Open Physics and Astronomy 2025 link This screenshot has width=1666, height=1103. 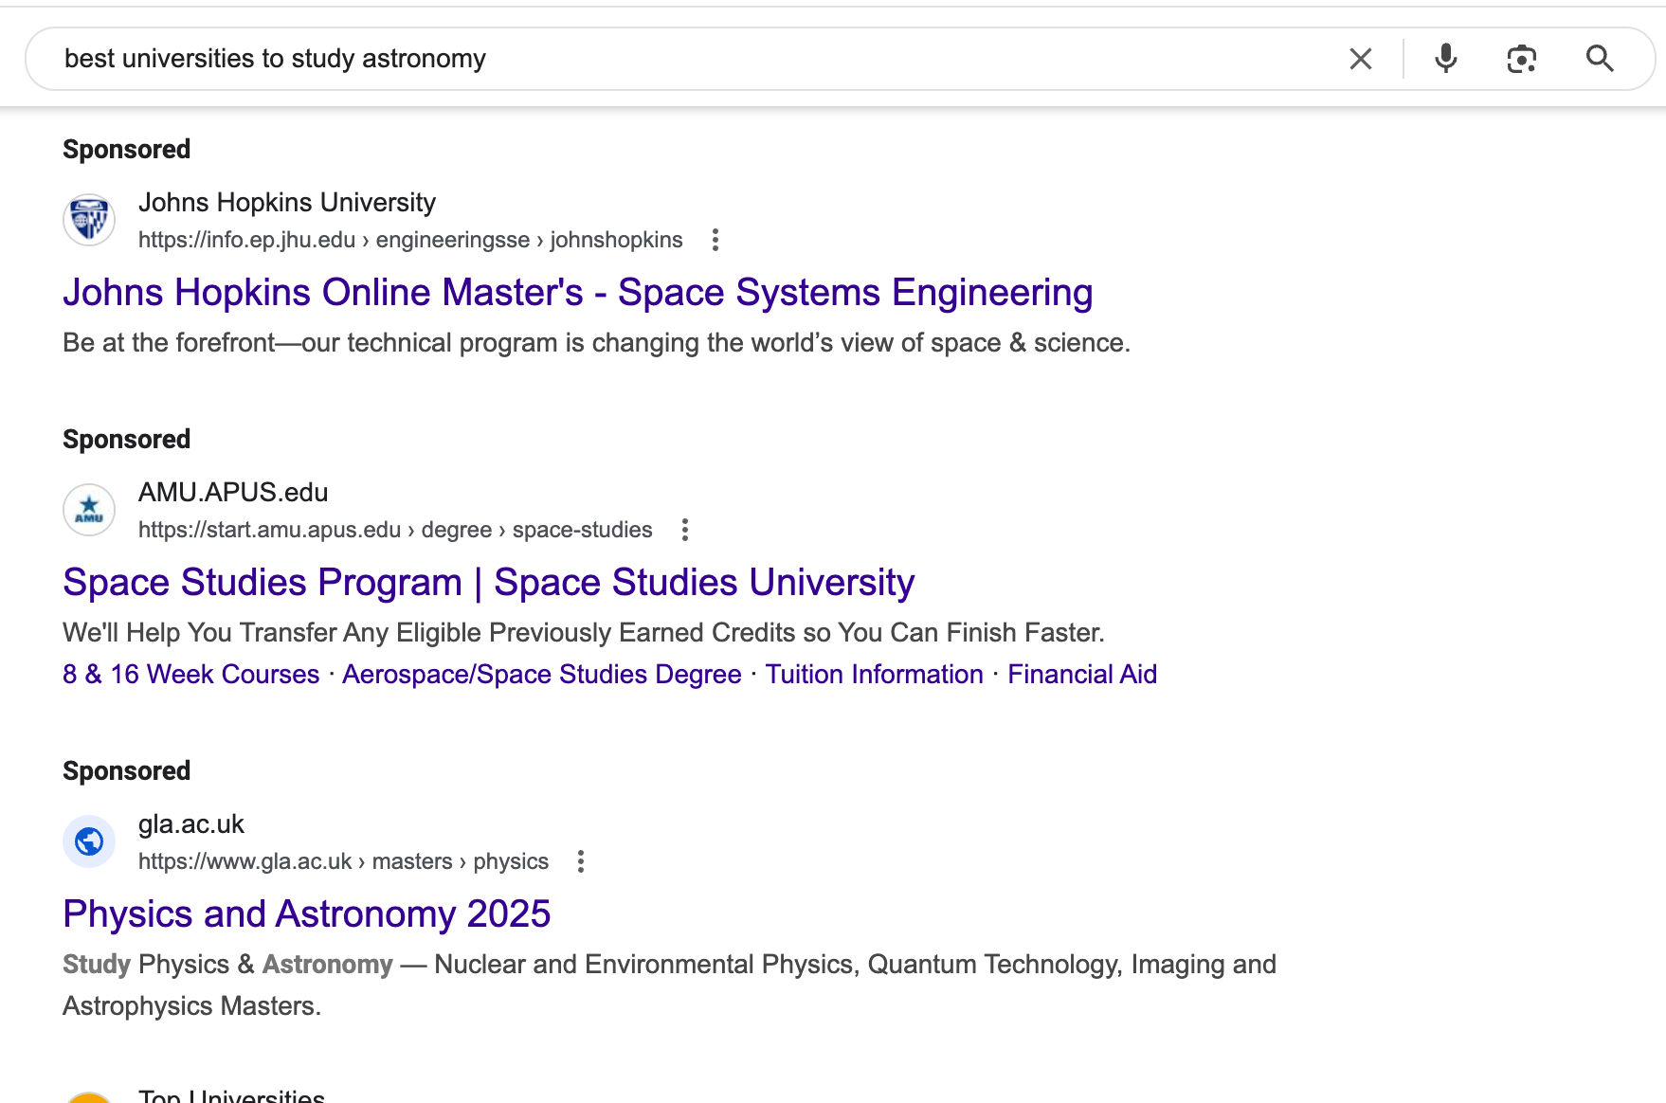(307, 914)
